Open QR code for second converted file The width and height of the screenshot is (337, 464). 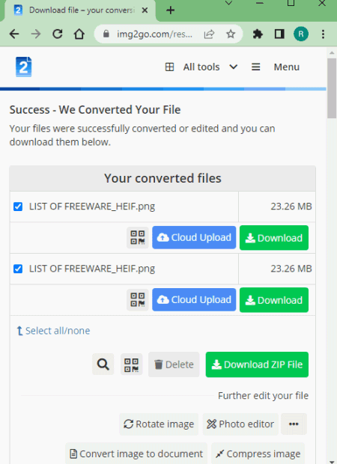point(138,300)
